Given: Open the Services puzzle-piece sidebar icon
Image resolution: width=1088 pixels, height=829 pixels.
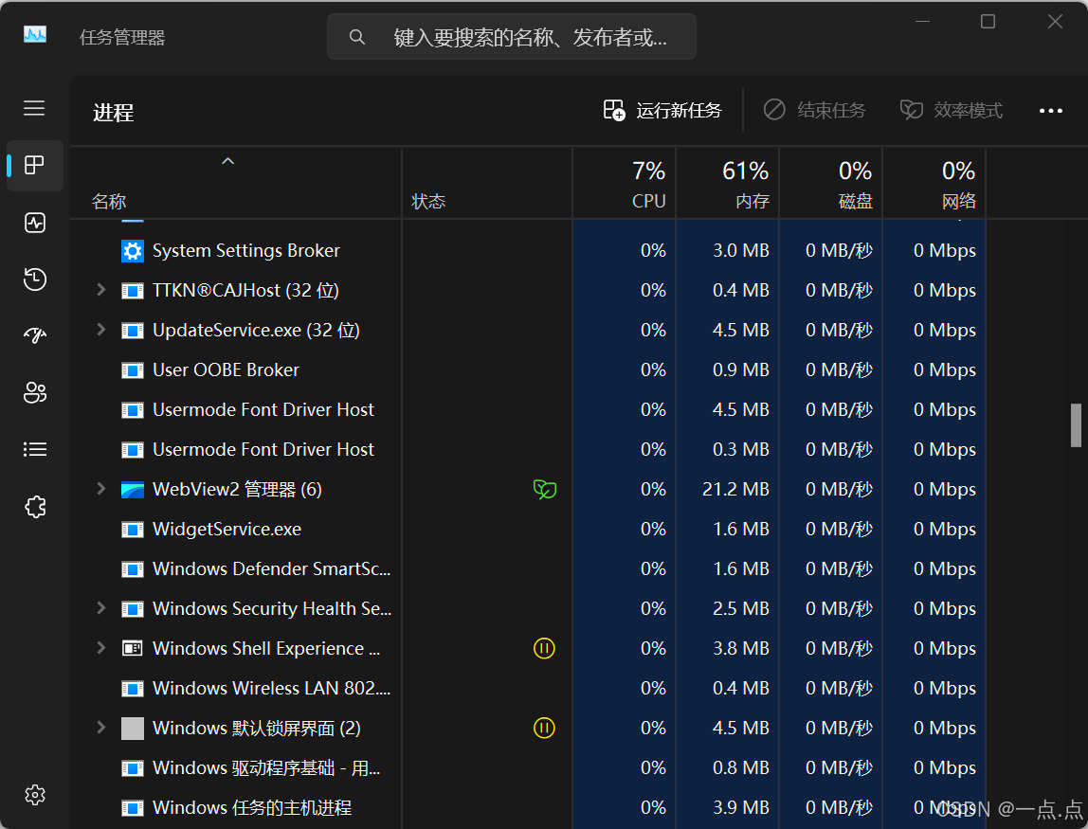Looking at the screenshot, I should (x=35, y=507).
